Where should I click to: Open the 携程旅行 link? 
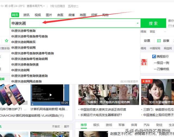pos(163,57)
